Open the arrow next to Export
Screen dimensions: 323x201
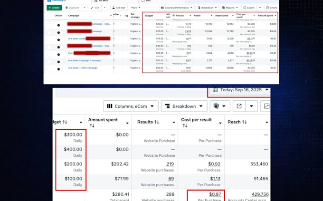pos(260,8)
